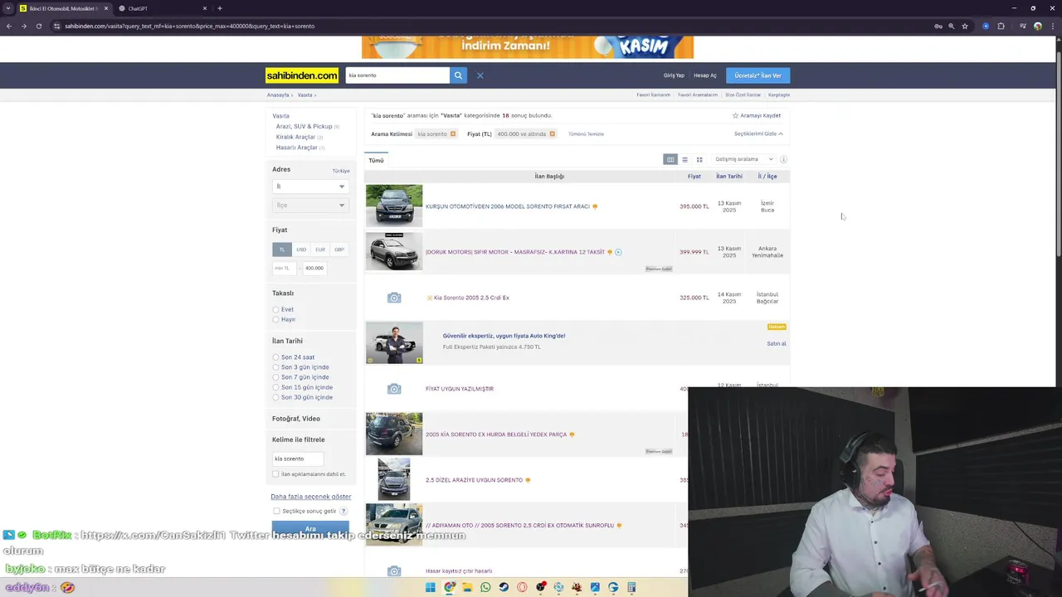Screen dimensions: 1062x597
Task: Switch to gallery grid view icon
Action: [699, 159]
